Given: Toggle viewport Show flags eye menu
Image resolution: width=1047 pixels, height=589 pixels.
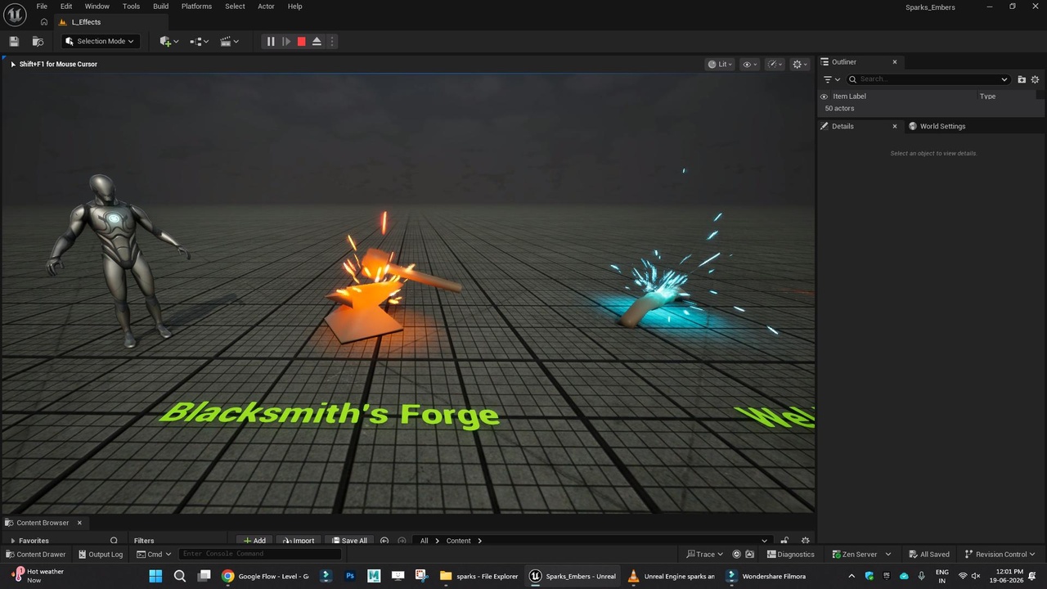Looking at the screenshot, I should [x=749, y=64].
